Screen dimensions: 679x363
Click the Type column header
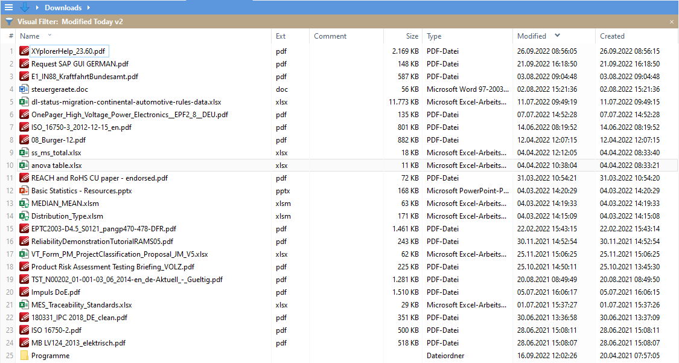(434, 36)
